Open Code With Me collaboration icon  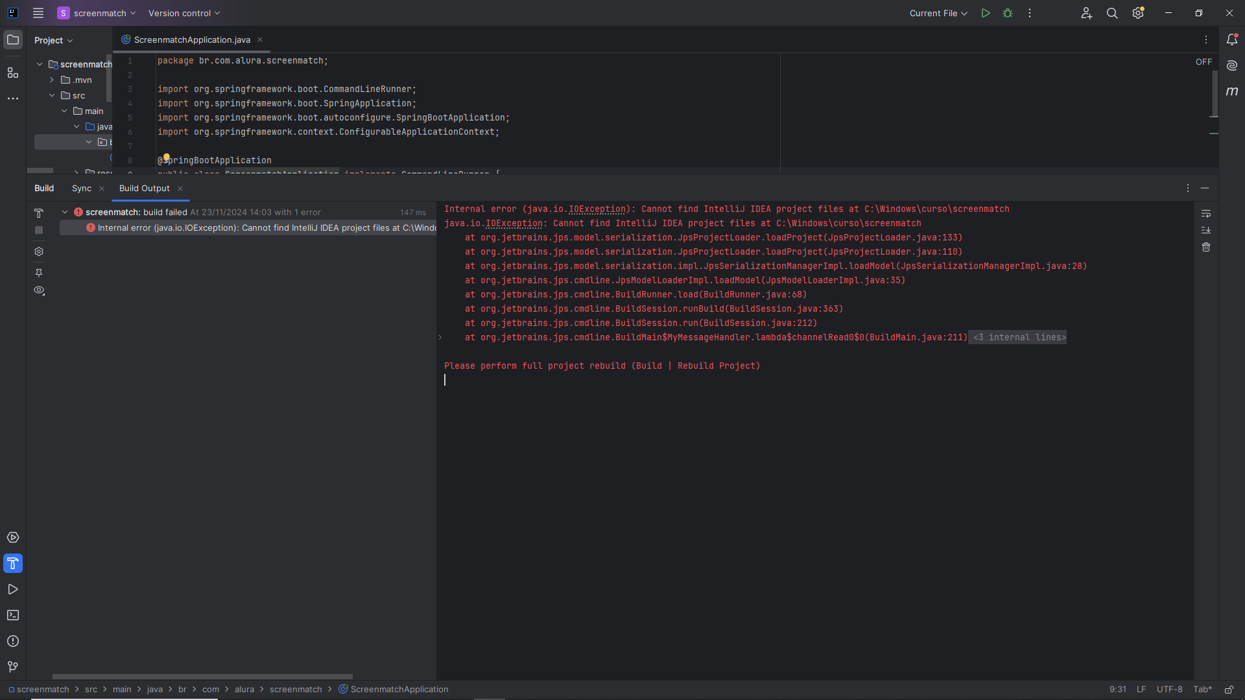coord(1087,13)
